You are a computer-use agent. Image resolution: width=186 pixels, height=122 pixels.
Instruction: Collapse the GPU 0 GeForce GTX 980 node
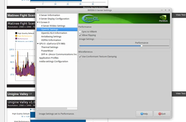[38, 44]
